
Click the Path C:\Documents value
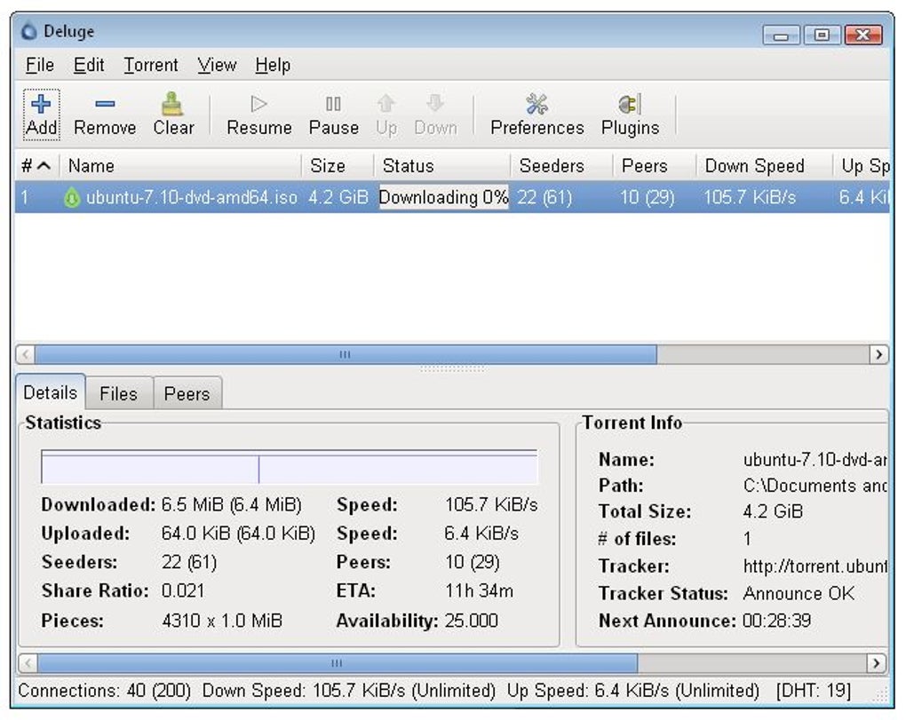pos(815,486)
